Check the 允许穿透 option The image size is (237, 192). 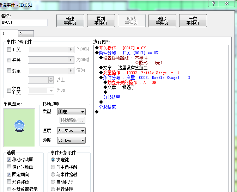9,181
